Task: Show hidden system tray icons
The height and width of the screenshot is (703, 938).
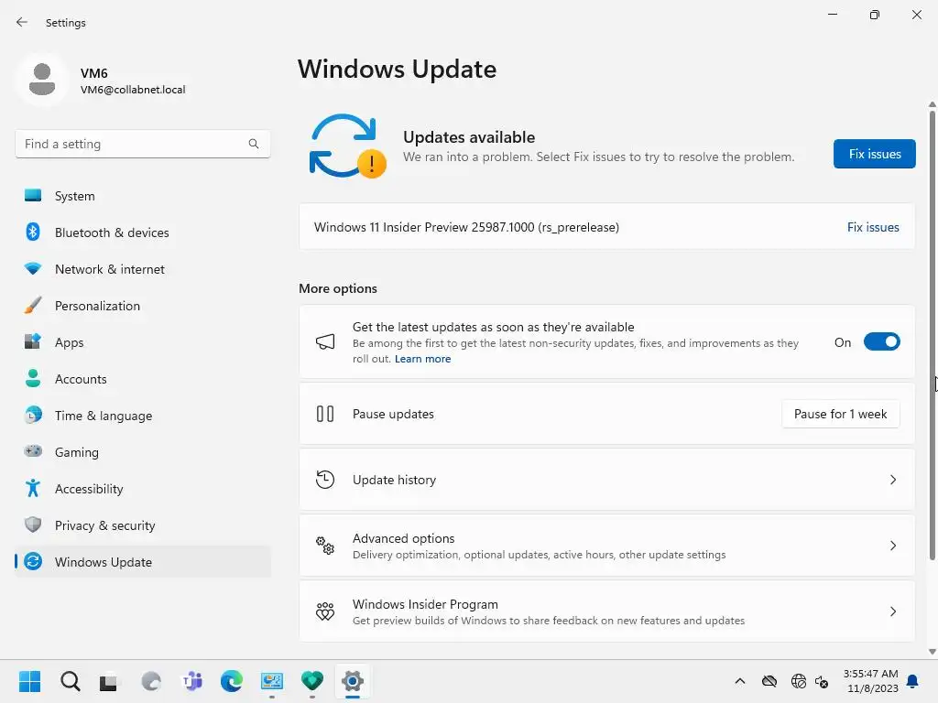Action: click(740, 681)
